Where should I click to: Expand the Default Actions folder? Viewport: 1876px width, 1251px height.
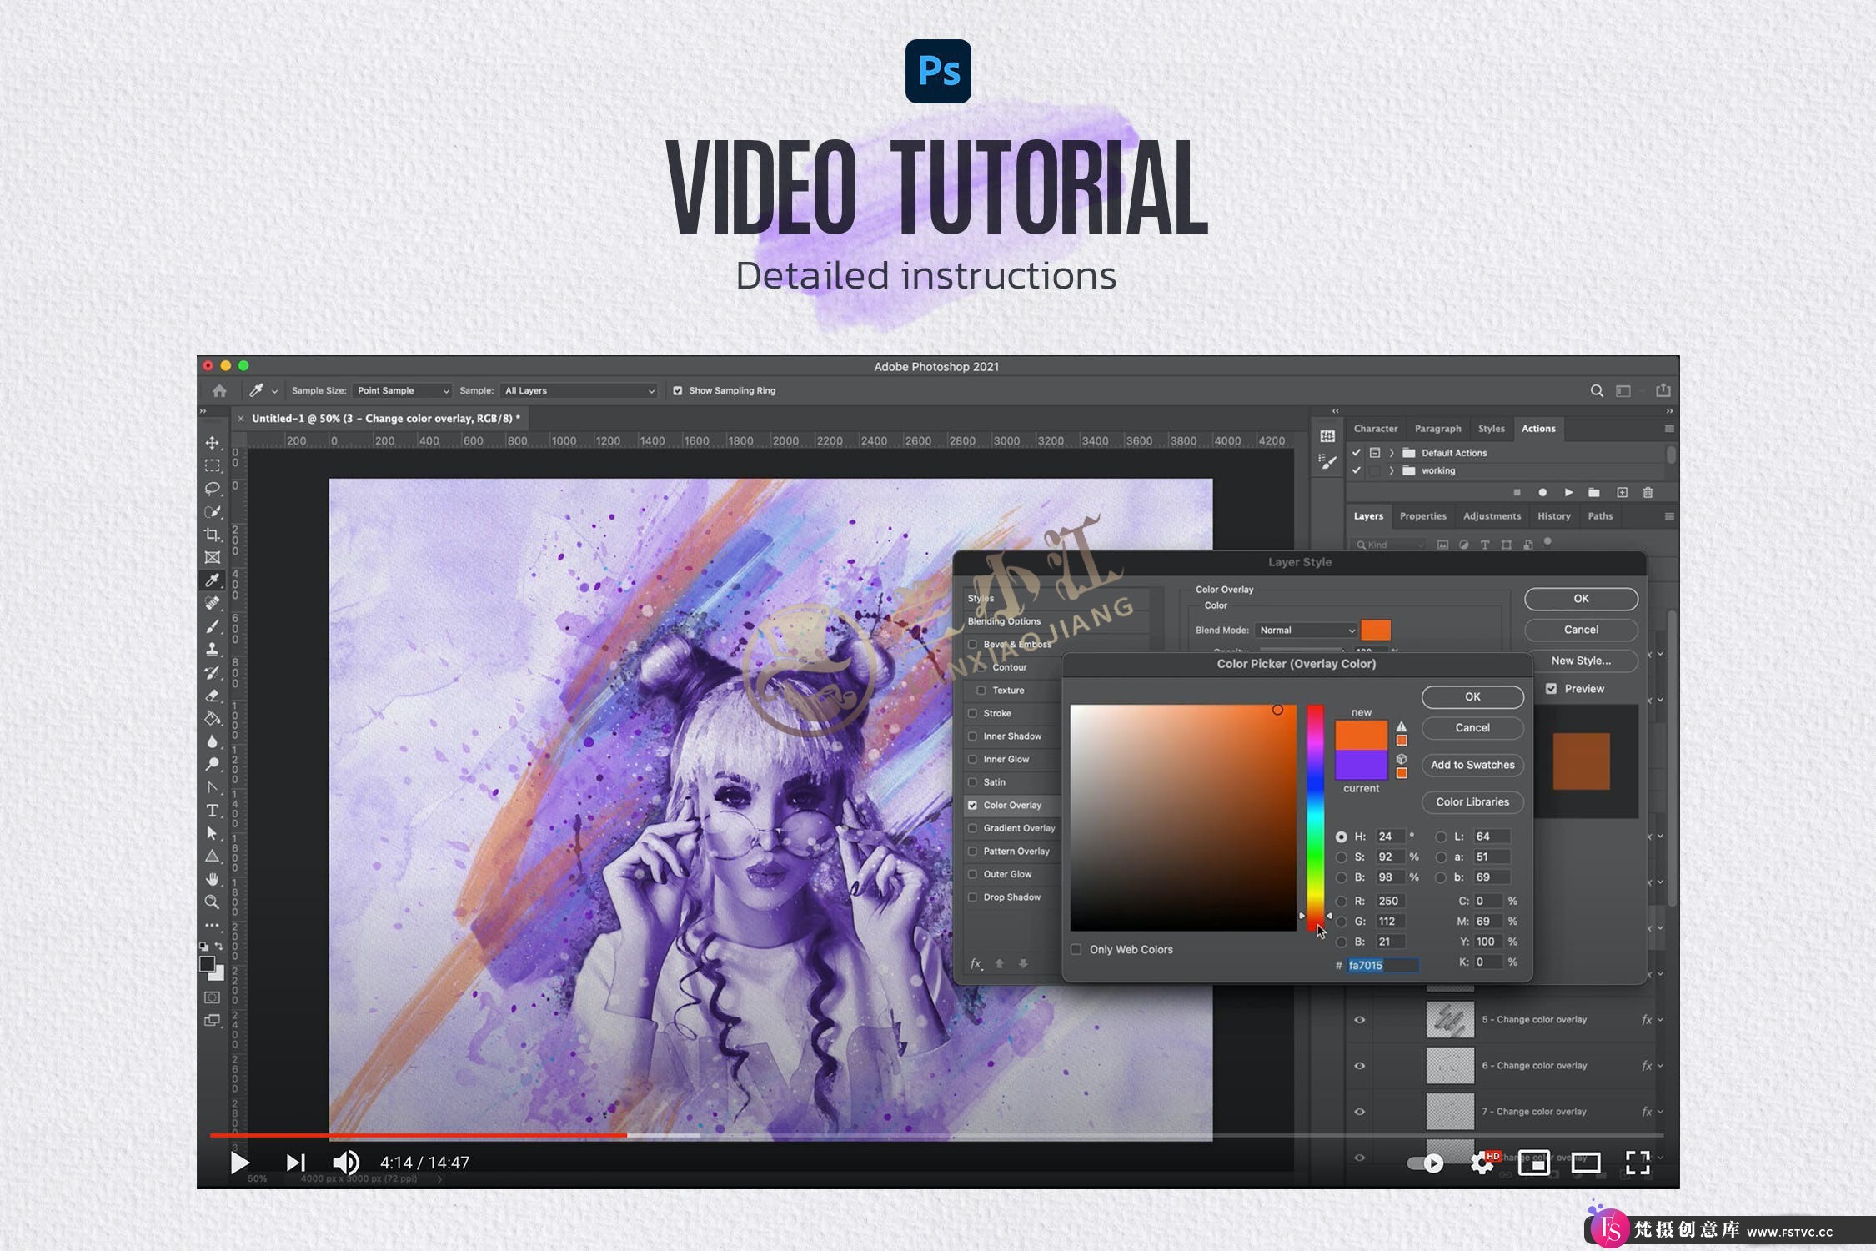click(1392, 453)
